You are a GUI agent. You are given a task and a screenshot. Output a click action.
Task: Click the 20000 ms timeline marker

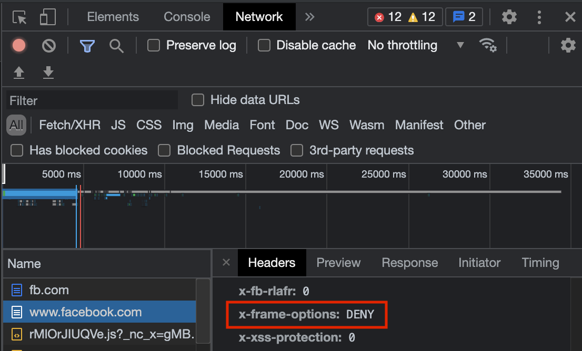[x=302, y=174]
